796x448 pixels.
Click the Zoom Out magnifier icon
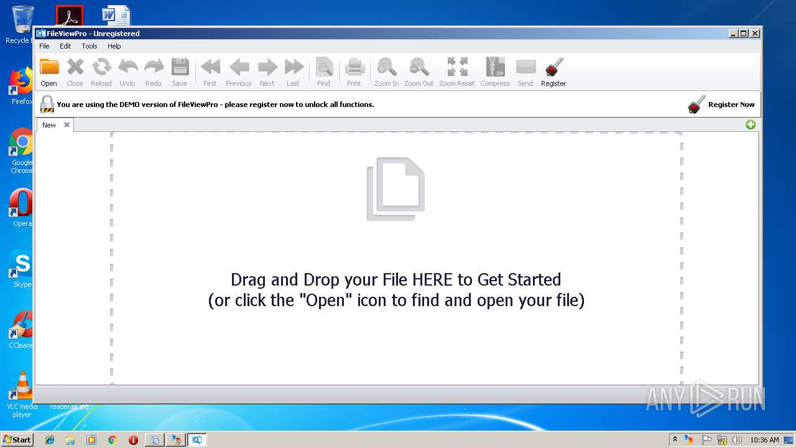(419, 67)
